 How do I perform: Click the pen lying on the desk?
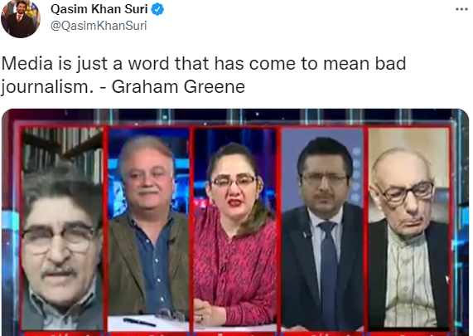139,322
